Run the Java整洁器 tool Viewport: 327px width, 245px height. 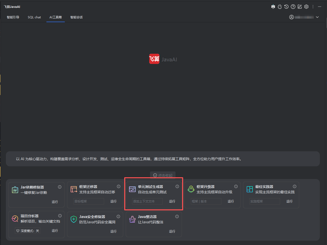click(x=172, y=231)
